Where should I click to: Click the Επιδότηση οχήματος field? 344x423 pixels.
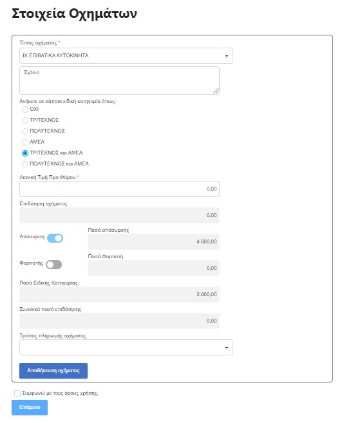tap(119, 215)
